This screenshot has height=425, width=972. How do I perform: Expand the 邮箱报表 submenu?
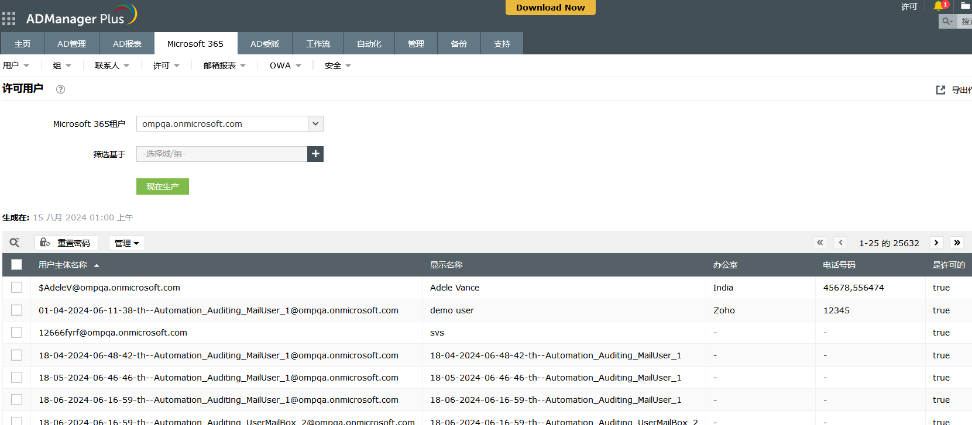(224, 65)
